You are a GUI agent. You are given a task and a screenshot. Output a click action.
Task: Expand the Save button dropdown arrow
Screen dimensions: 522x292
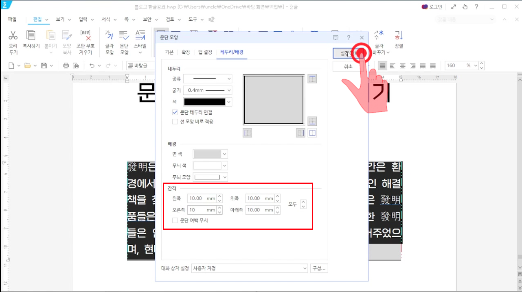(x=51, y=65)
